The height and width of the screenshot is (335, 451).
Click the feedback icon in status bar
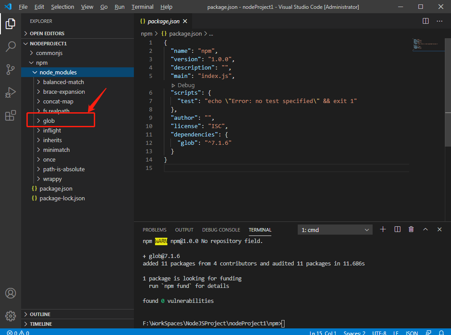tap(428, 333)
